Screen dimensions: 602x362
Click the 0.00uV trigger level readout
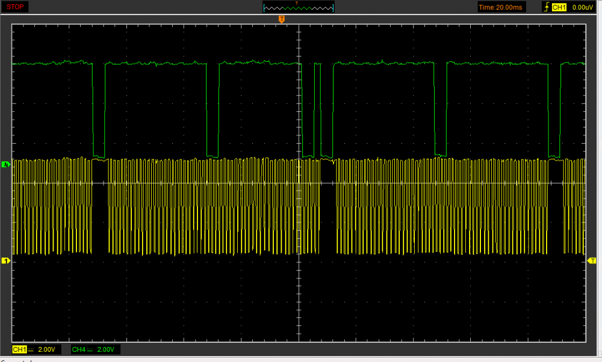pos(582,7)
